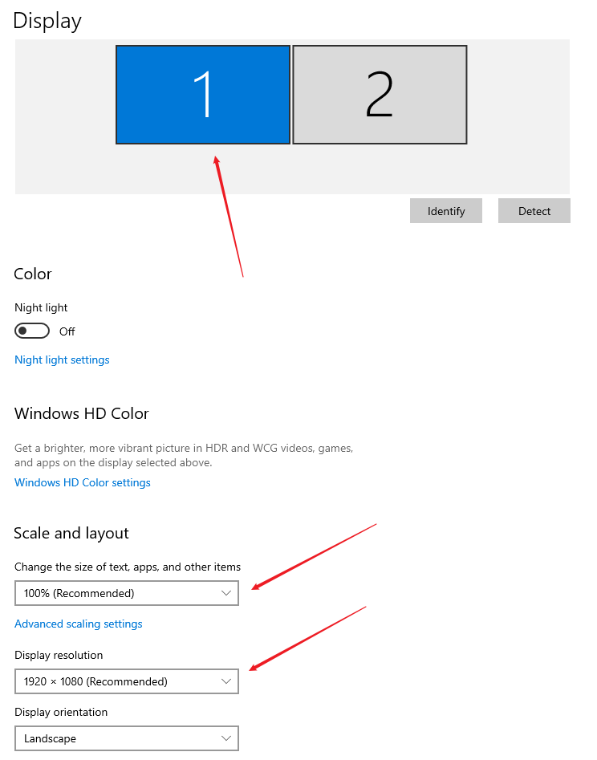Open the Night light settings link
597x760 pixels.
62,360
